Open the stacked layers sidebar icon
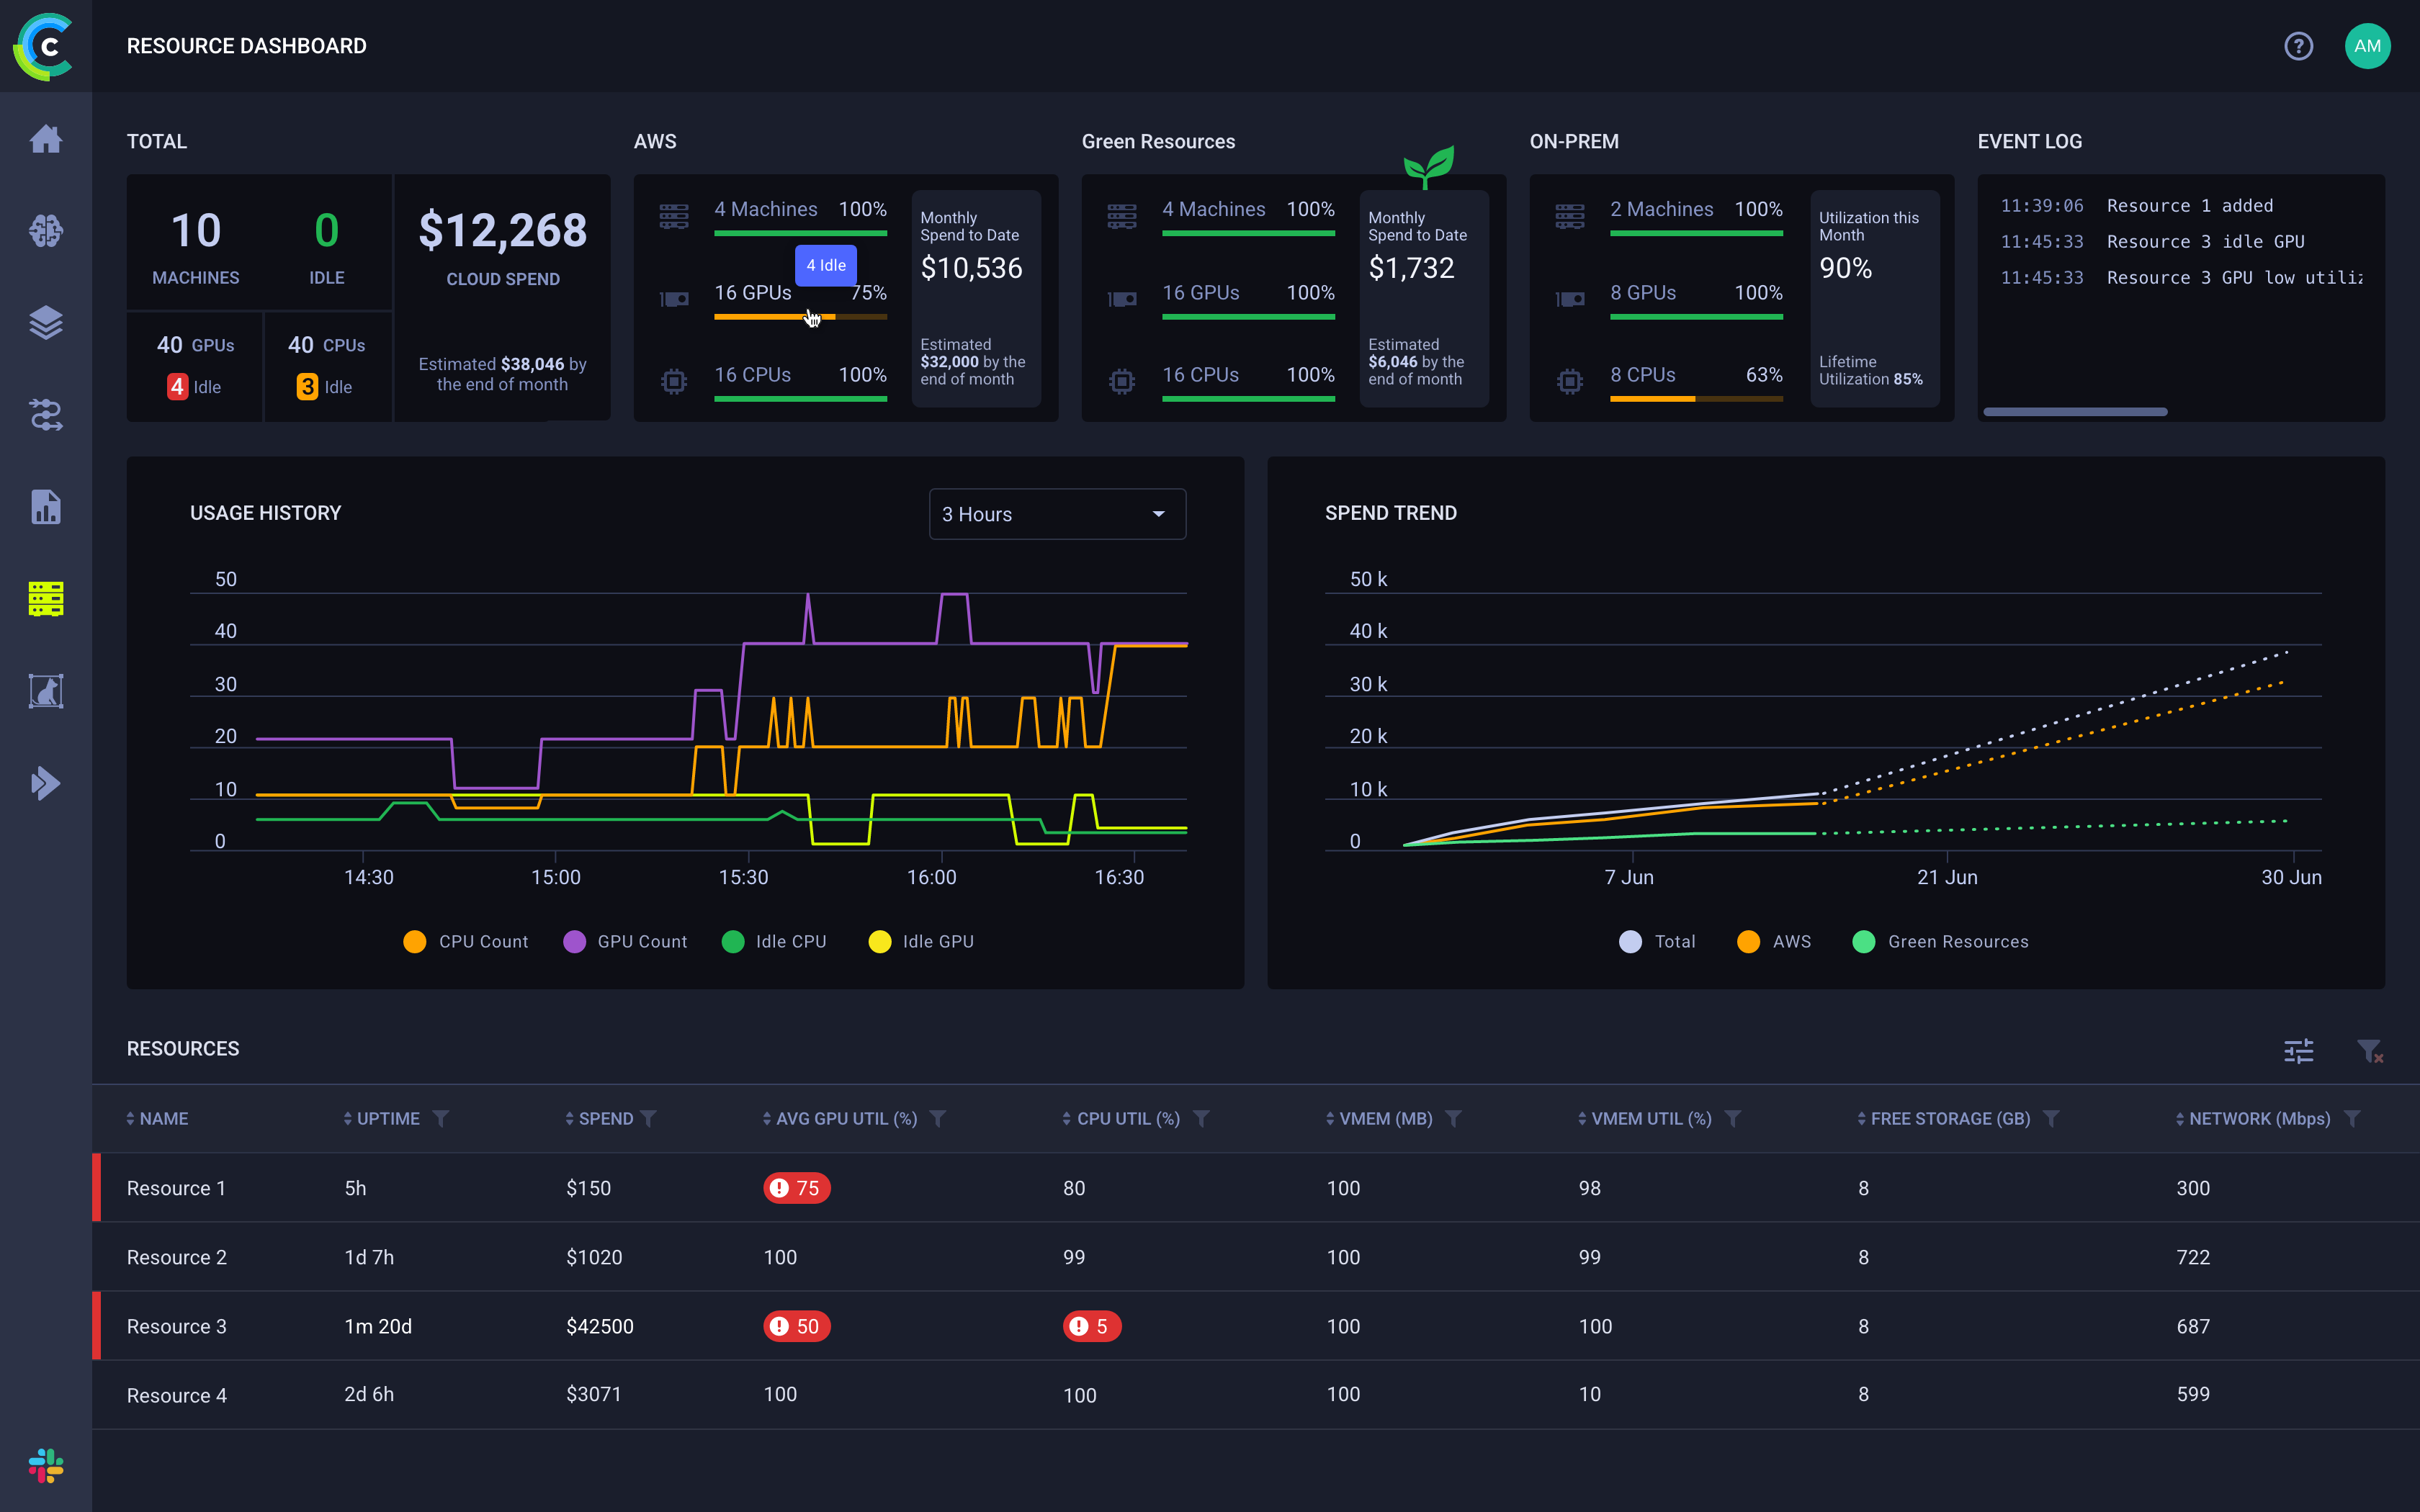Image resolution: width=2420 pixels, height=1512 pixels. pyautogui.click(x=46, y=323)
